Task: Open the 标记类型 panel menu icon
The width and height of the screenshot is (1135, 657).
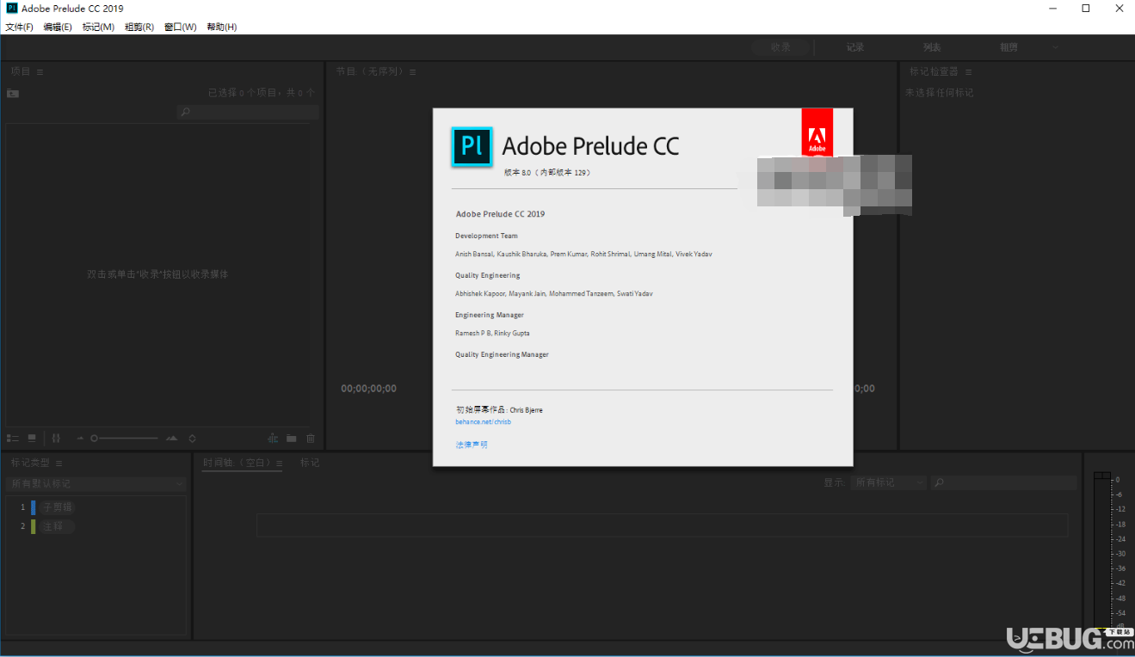Action: [59, 463]
